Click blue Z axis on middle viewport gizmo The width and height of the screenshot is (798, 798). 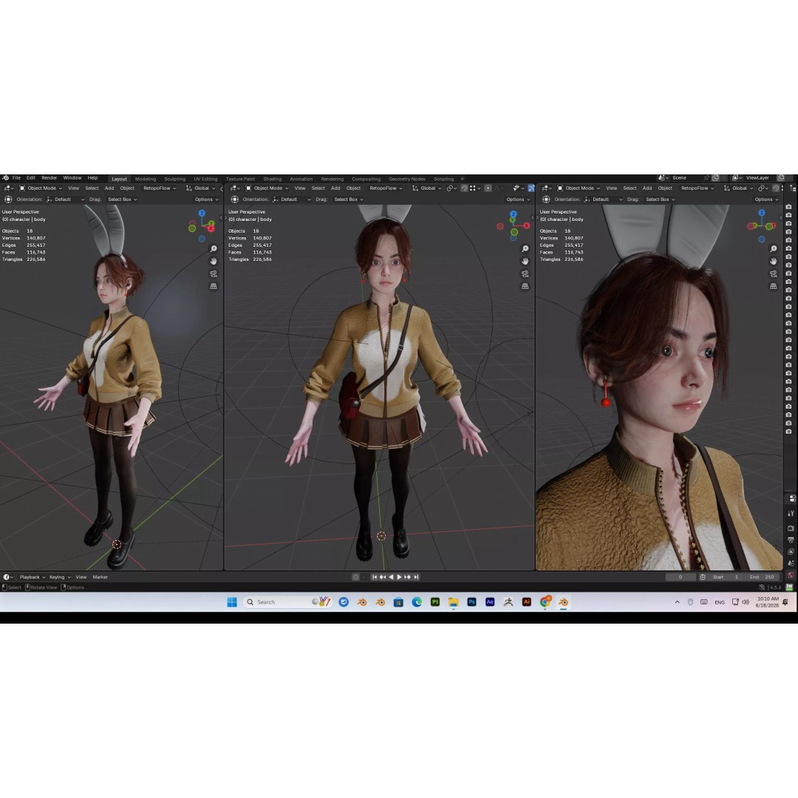click(514, 214)
